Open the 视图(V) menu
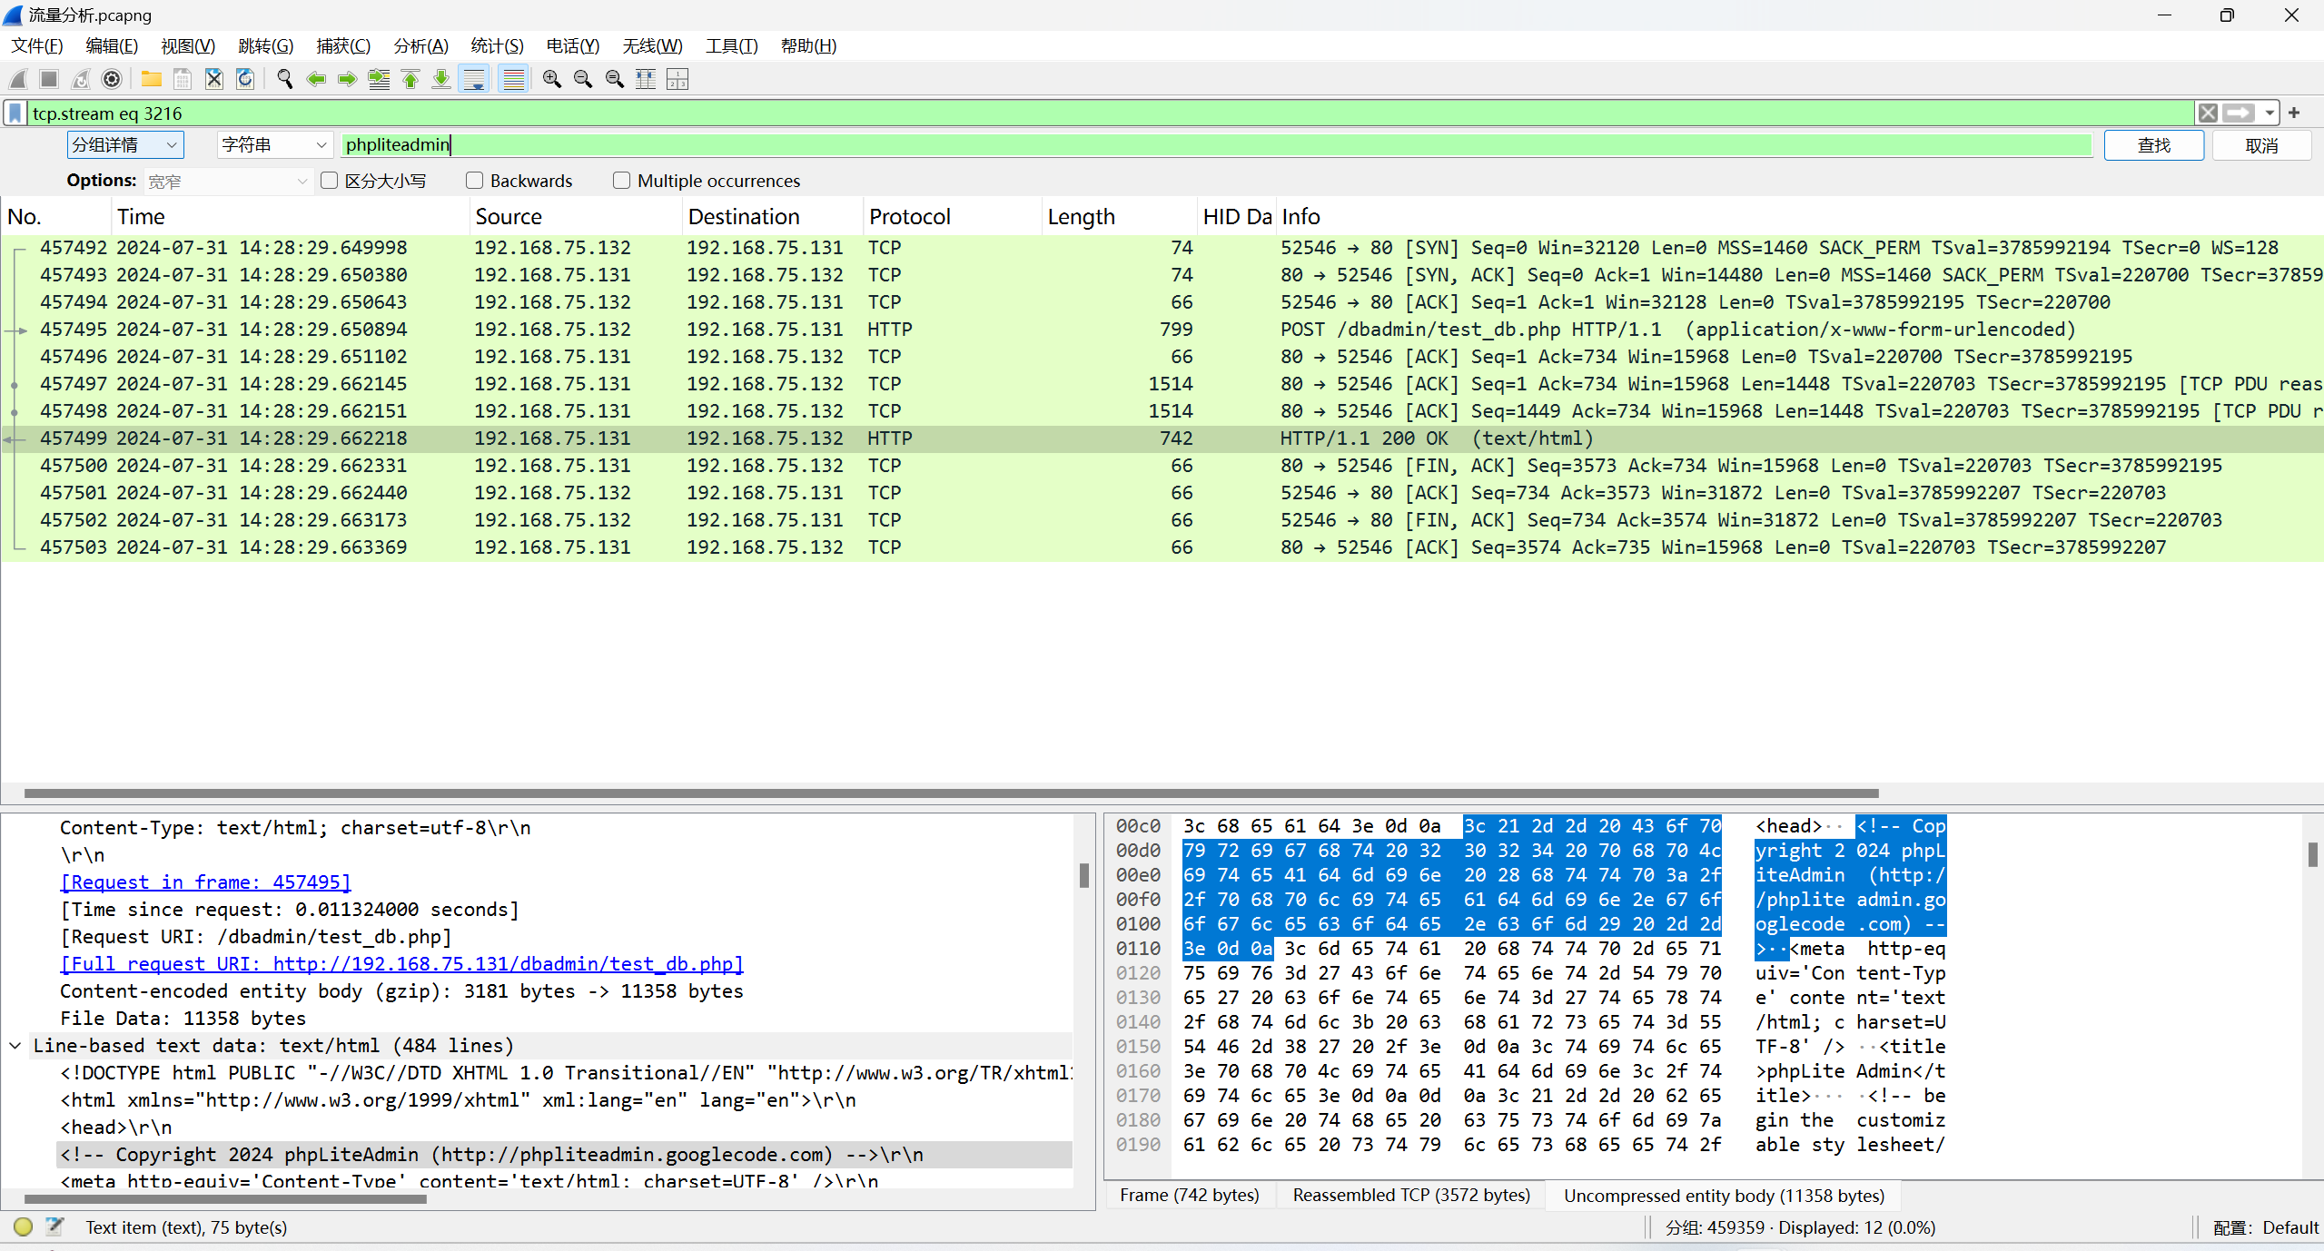This screenshot has height=1251, width=2324. click(188, 45)
